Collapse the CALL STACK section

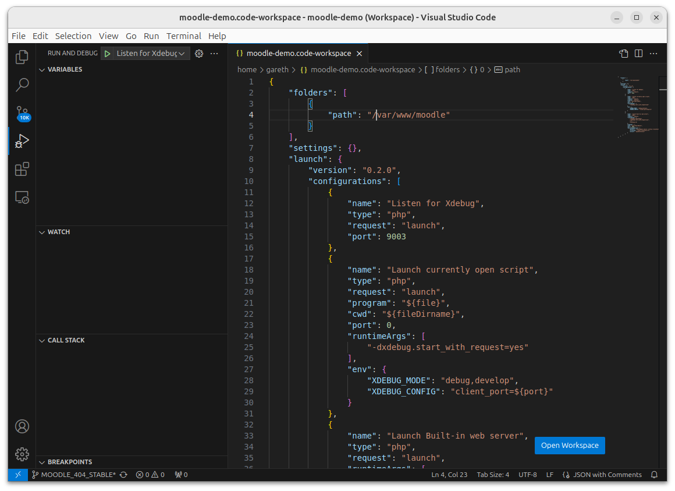click(x=132, y=340)
